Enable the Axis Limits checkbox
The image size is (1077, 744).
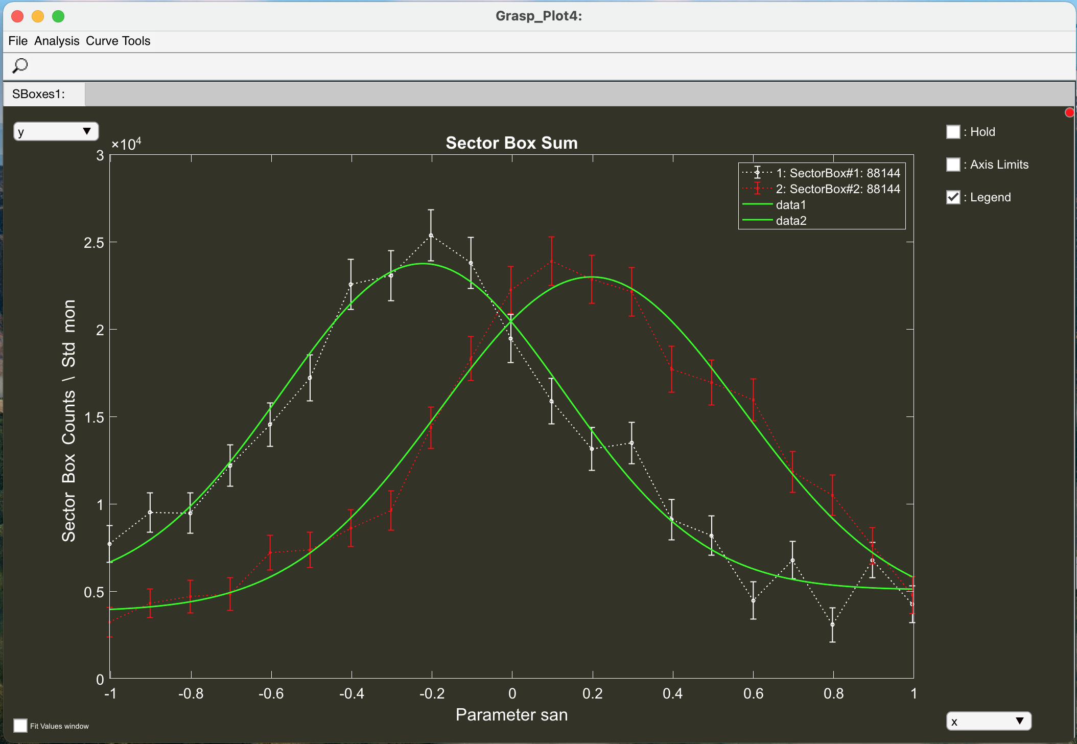(953, 165)
